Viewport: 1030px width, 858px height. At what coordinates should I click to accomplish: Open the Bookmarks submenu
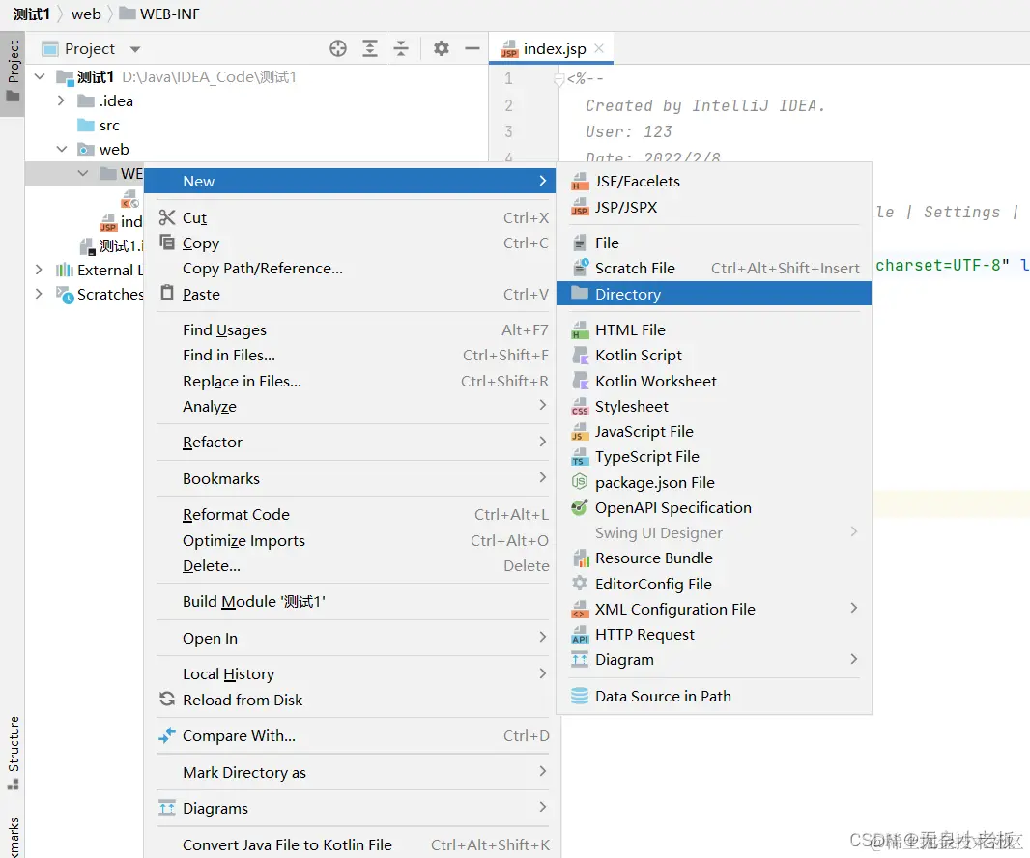350,478
